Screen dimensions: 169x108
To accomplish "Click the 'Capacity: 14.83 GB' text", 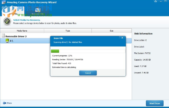I will (142, 60).
